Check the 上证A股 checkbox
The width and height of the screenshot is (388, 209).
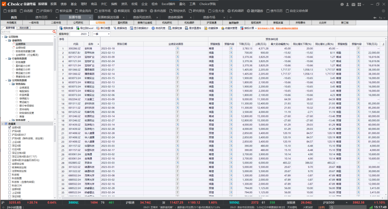point(10,142)
